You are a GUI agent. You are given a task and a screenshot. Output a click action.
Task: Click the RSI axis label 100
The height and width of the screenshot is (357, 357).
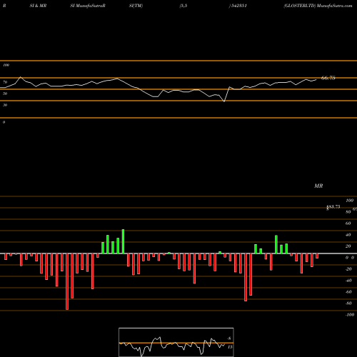(6, 65)
